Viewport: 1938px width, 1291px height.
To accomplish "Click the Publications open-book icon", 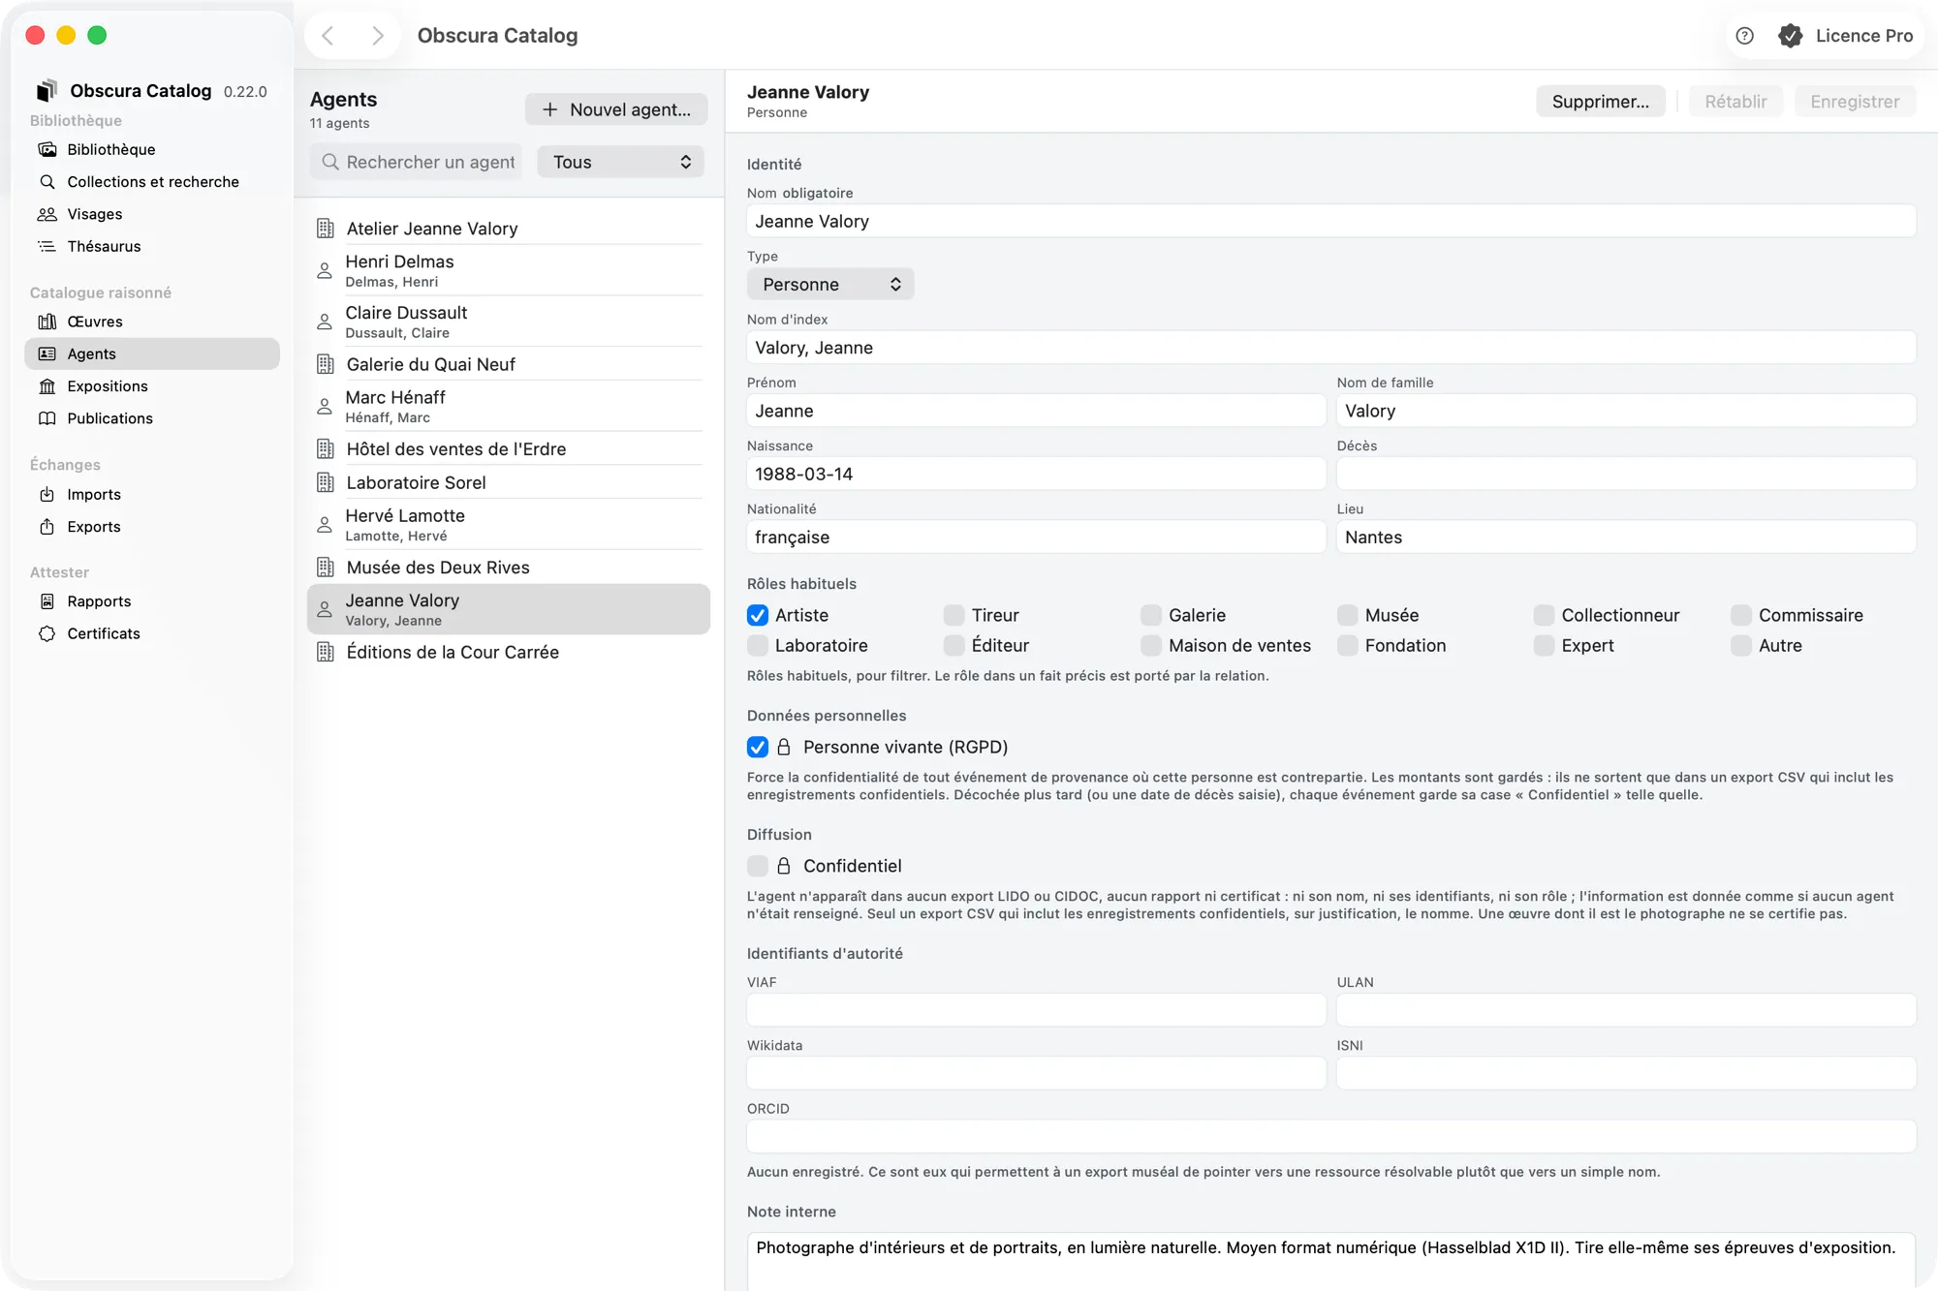I will [47, 418].
